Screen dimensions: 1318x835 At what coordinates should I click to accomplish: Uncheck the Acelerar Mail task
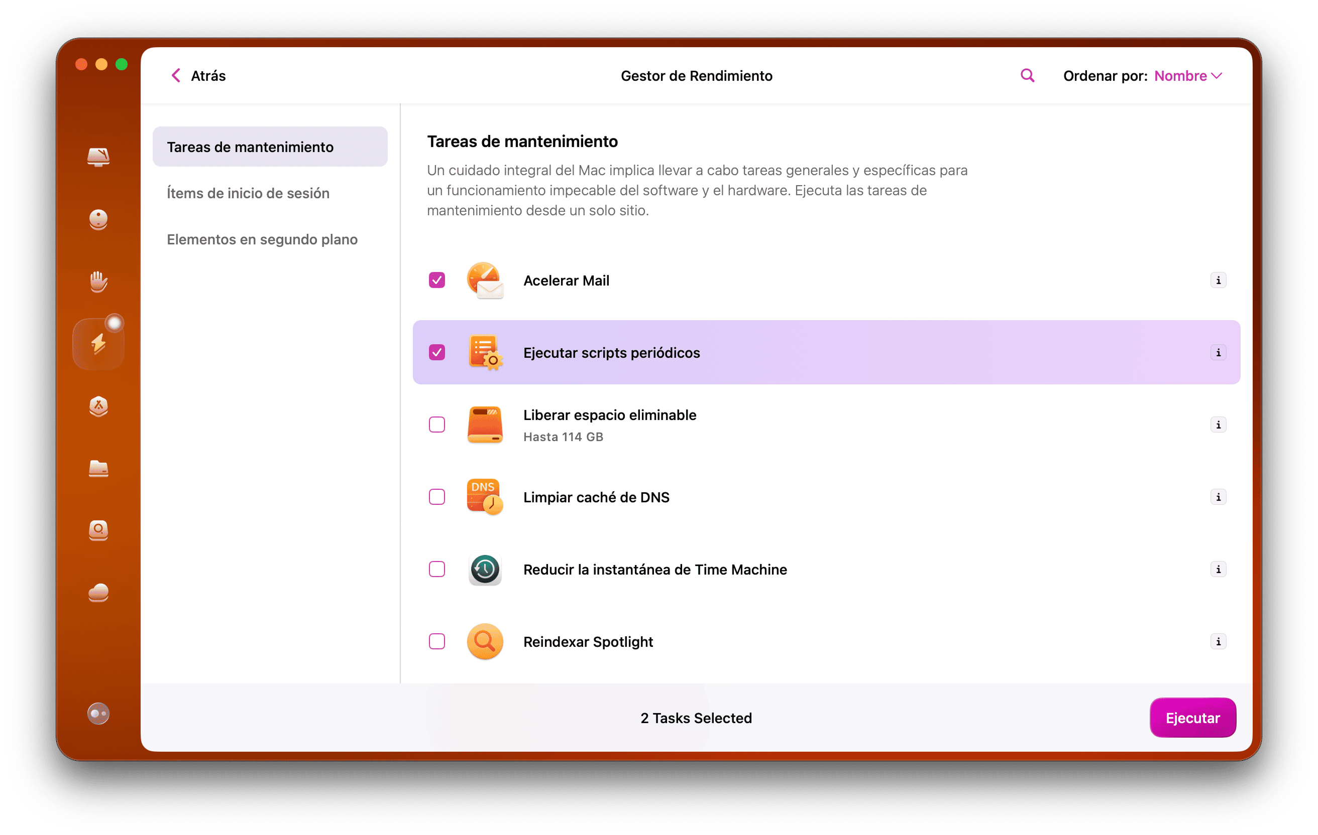pos(437,280)
